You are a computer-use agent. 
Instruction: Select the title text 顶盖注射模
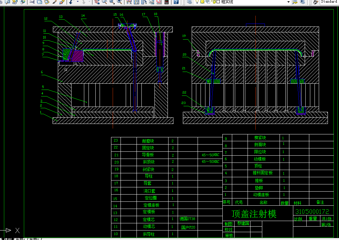coord(254,214)
